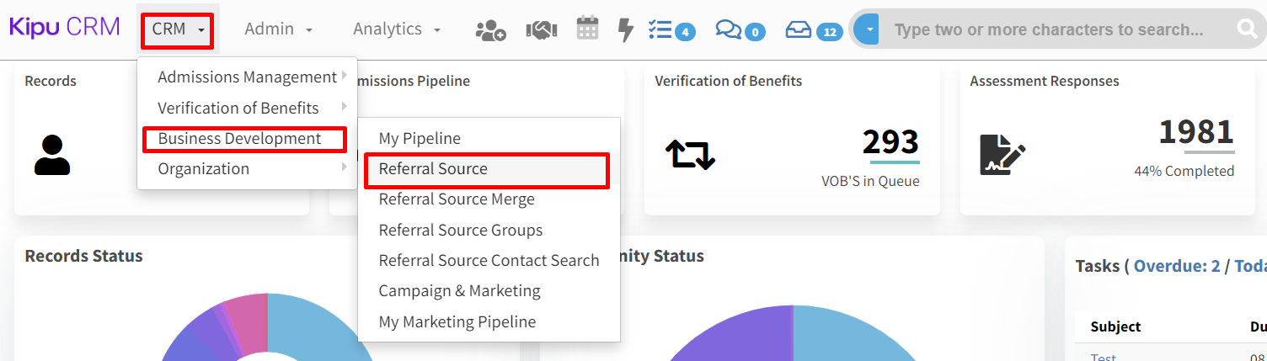Select Referral Source from submenu
The width and height of the screenshot is (1267, 361).
(433, 169)
